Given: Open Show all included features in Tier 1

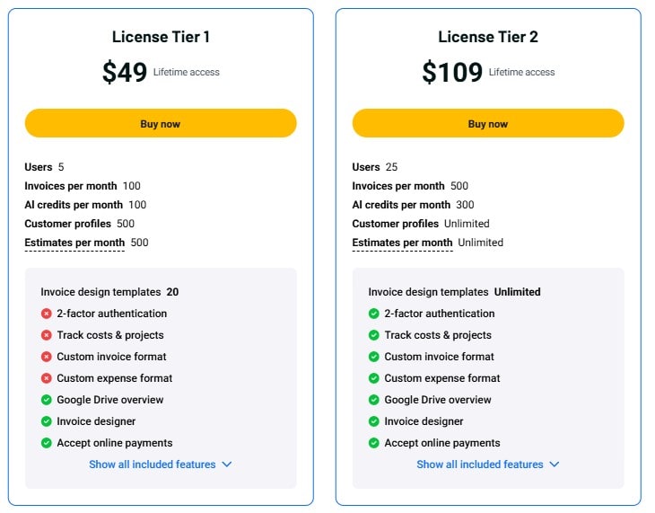Looking at the screenshot, I should pyautogui.click(x=153, y=464).
